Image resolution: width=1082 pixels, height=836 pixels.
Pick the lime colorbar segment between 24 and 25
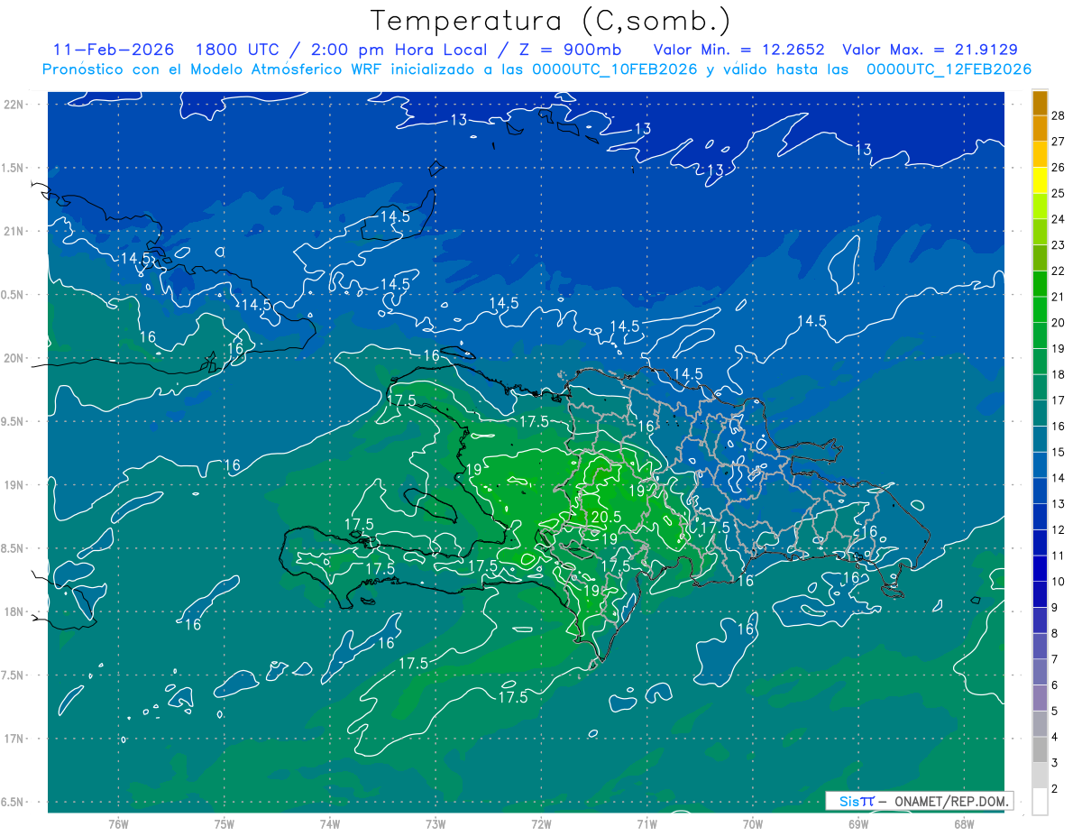pyautogui.click(x=1040, y=207)
